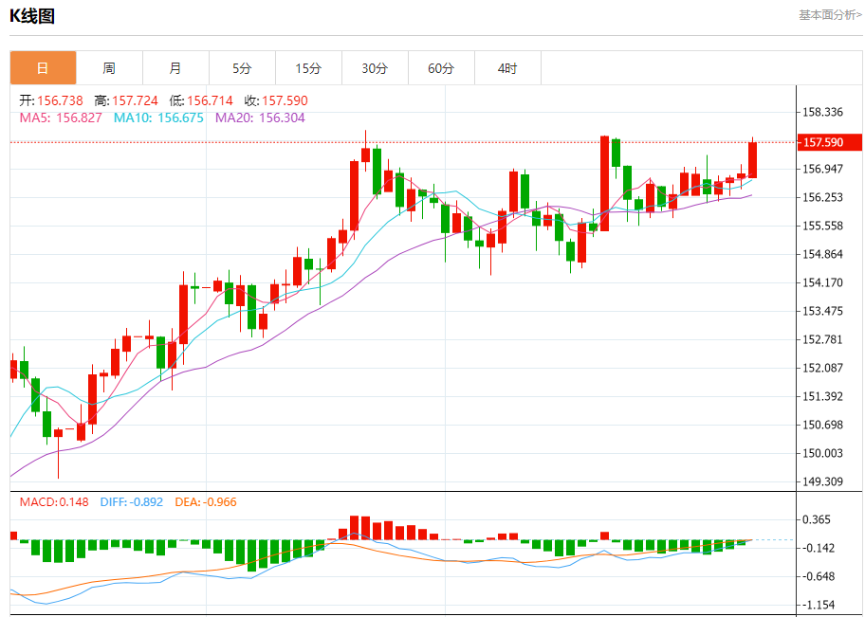Click the DIFF -0.892 indicator label
Screen dimensions: 865x617
pos(133,501)
